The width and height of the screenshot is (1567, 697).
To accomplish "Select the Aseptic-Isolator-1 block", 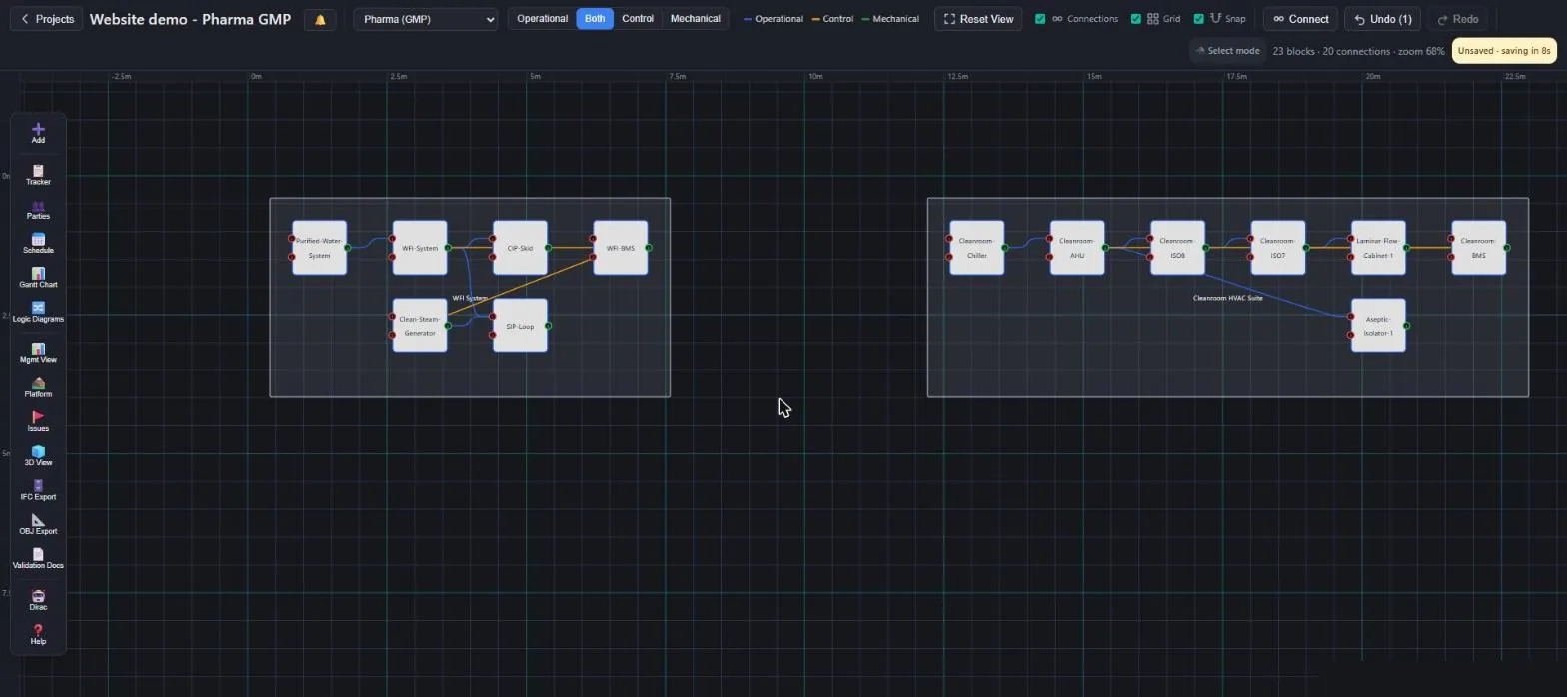I will pos(1378,326).
